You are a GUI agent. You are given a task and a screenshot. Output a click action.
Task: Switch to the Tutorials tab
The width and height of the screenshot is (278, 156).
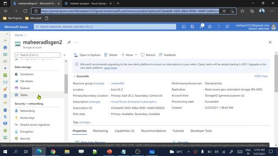[178, 131]
